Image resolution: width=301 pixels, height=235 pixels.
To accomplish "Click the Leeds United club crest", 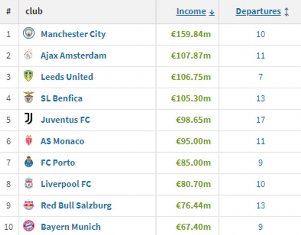I will click(28, 77).
